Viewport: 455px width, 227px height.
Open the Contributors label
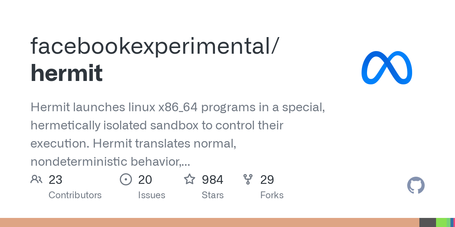click(75, 195)
